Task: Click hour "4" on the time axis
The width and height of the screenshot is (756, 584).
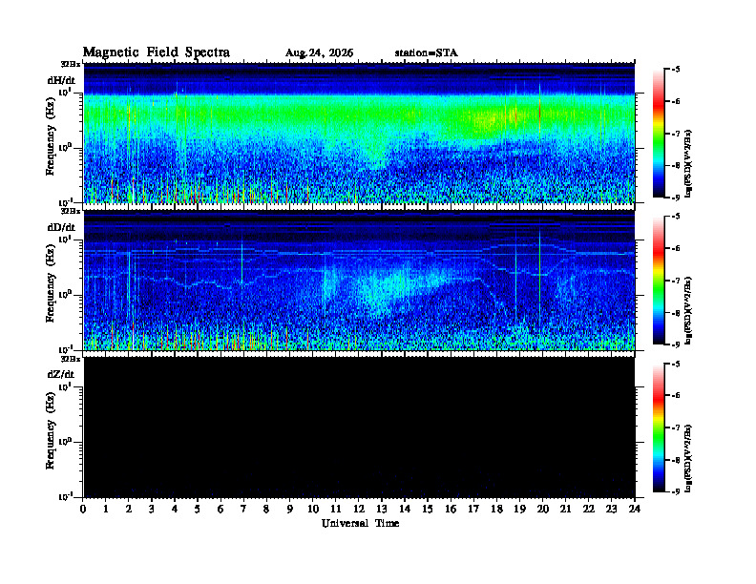Action: [175, 509]
